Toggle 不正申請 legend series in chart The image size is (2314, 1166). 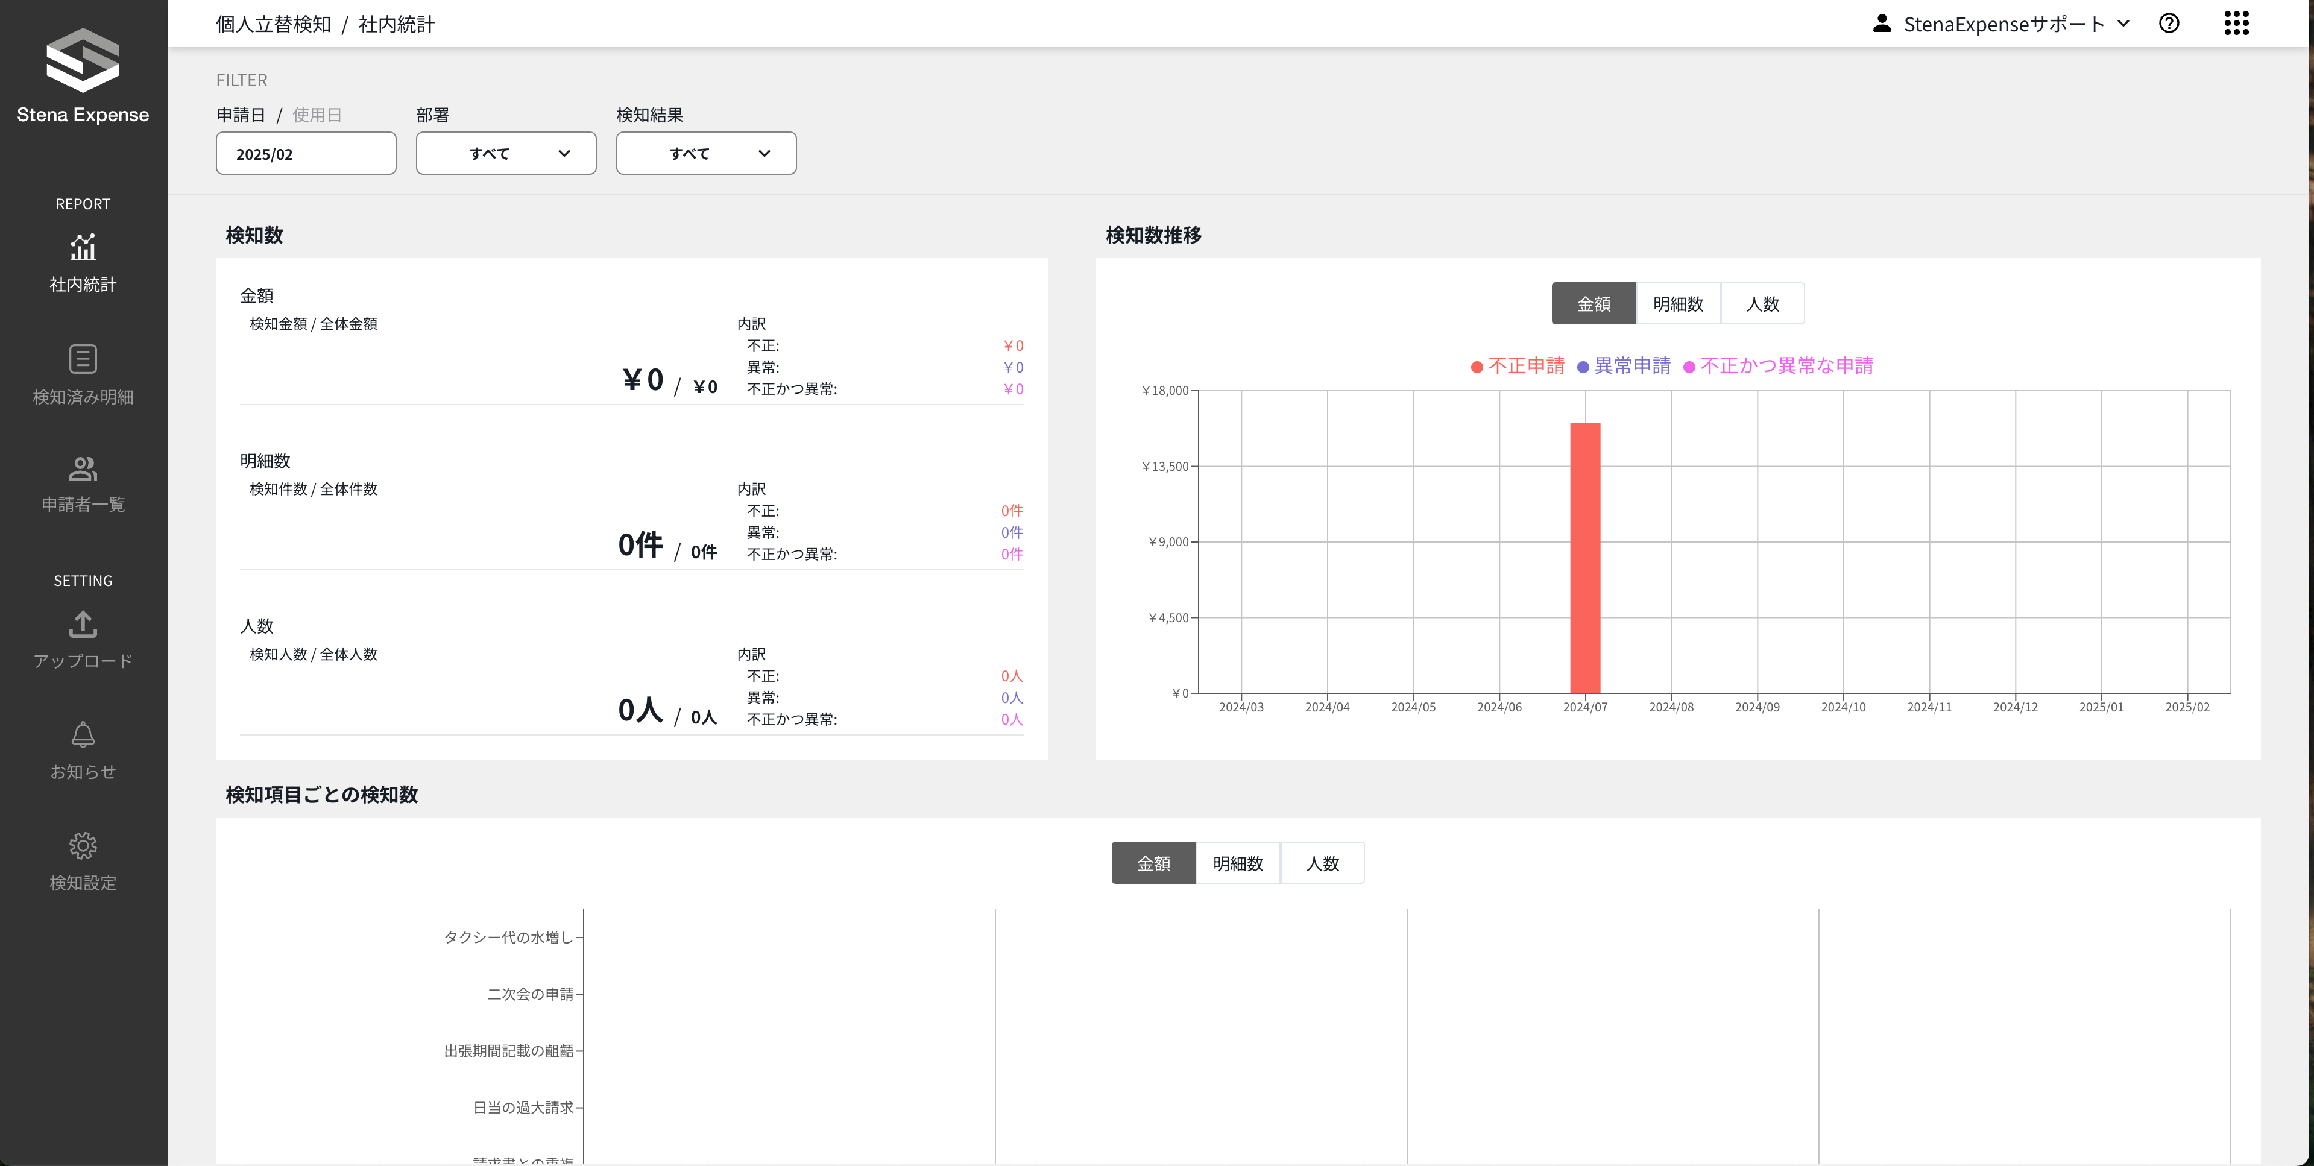(x=1518, y=365)
